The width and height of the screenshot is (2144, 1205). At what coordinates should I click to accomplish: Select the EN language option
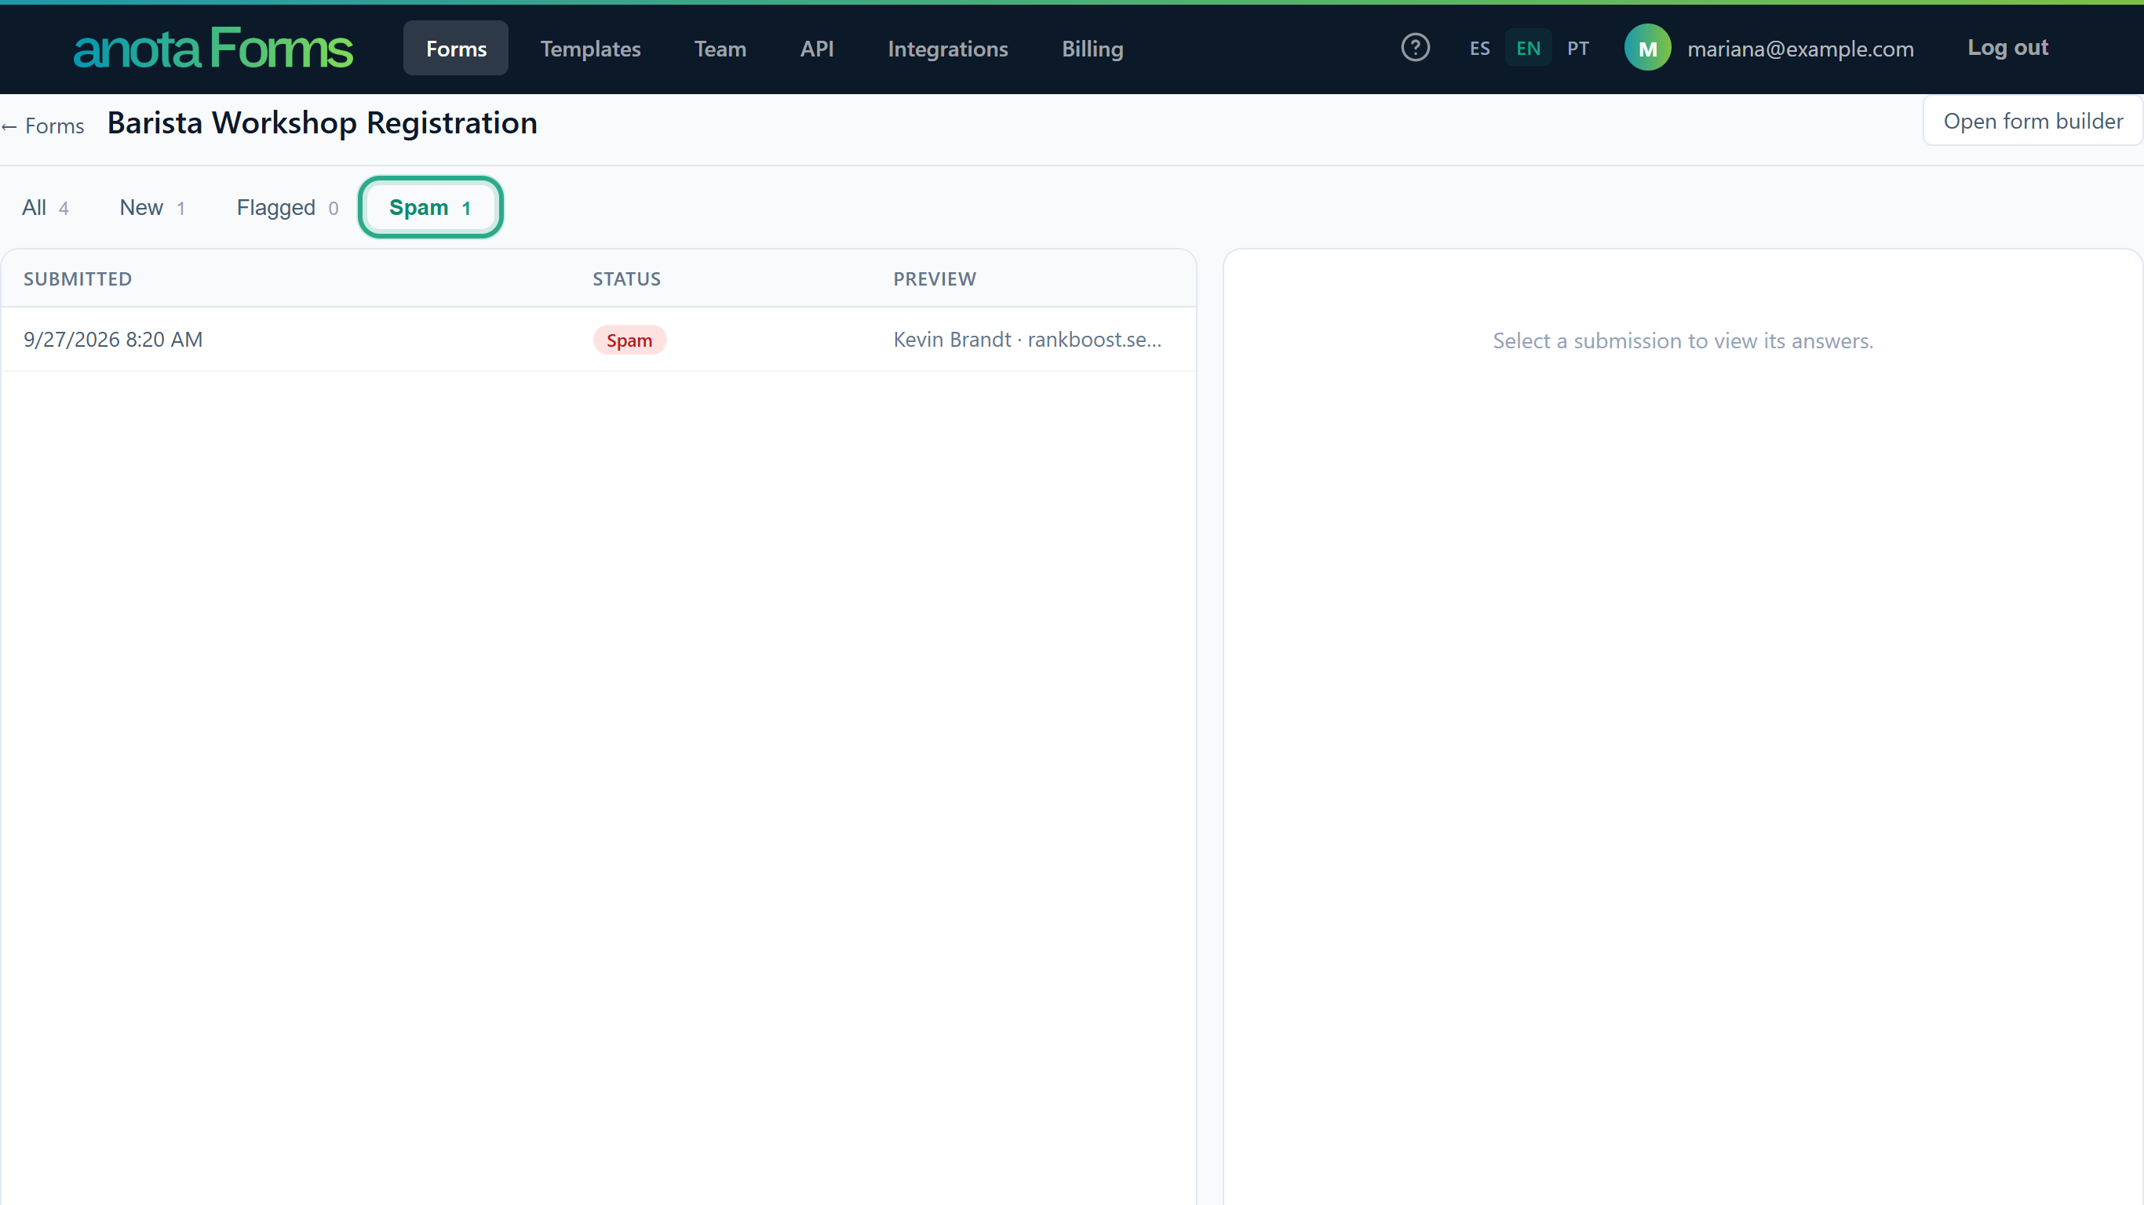pyautogui.click(x=1527, y=49)
